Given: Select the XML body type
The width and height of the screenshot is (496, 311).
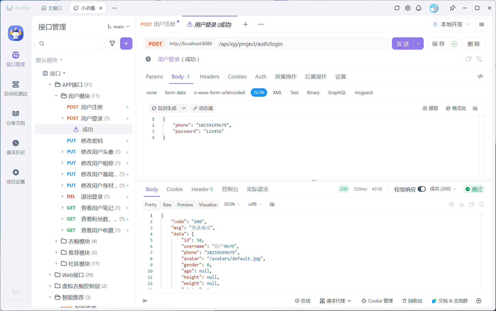Looking at the screenshot, I should pos(277,93).
